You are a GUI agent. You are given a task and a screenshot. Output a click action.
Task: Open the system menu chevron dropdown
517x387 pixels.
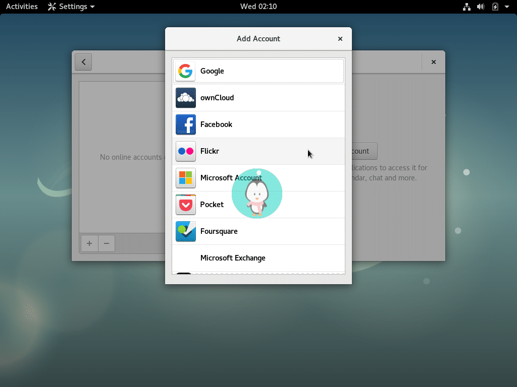point(507,7)
